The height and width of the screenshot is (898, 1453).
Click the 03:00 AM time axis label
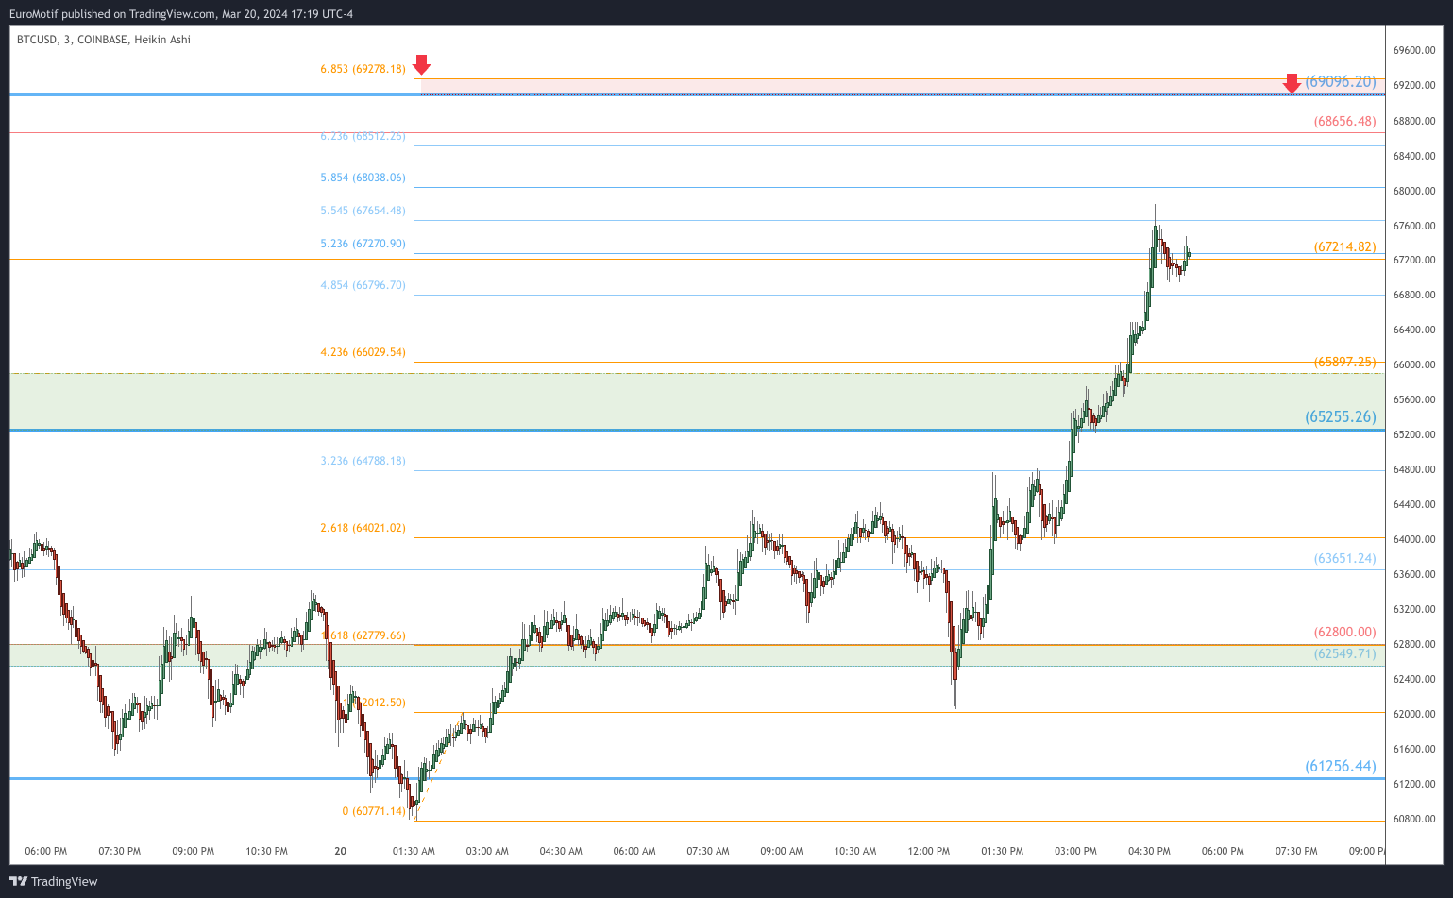487,851
